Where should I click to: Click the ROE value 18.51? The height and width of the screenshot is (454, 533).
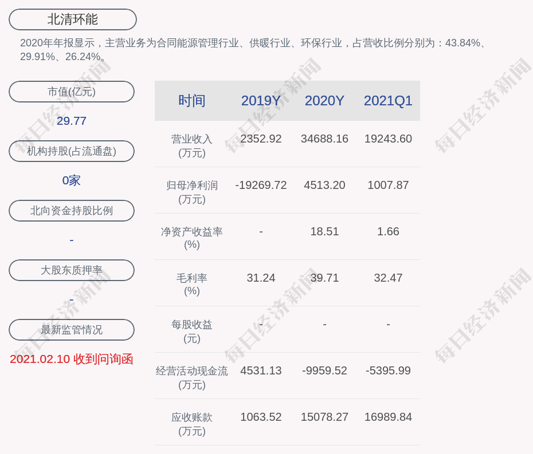point(324,232)
